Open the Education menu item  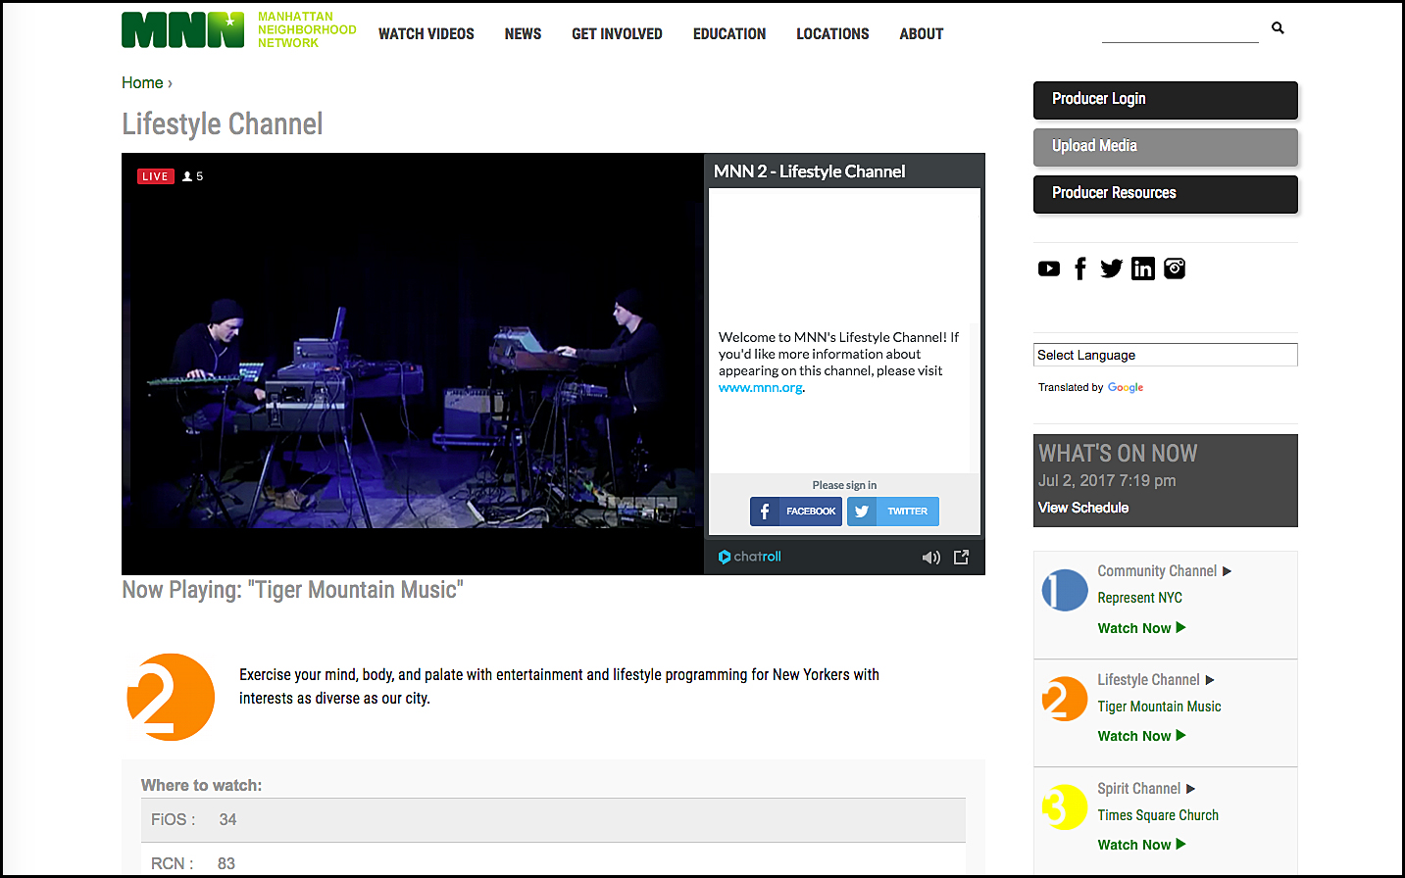tap(729, 33)
